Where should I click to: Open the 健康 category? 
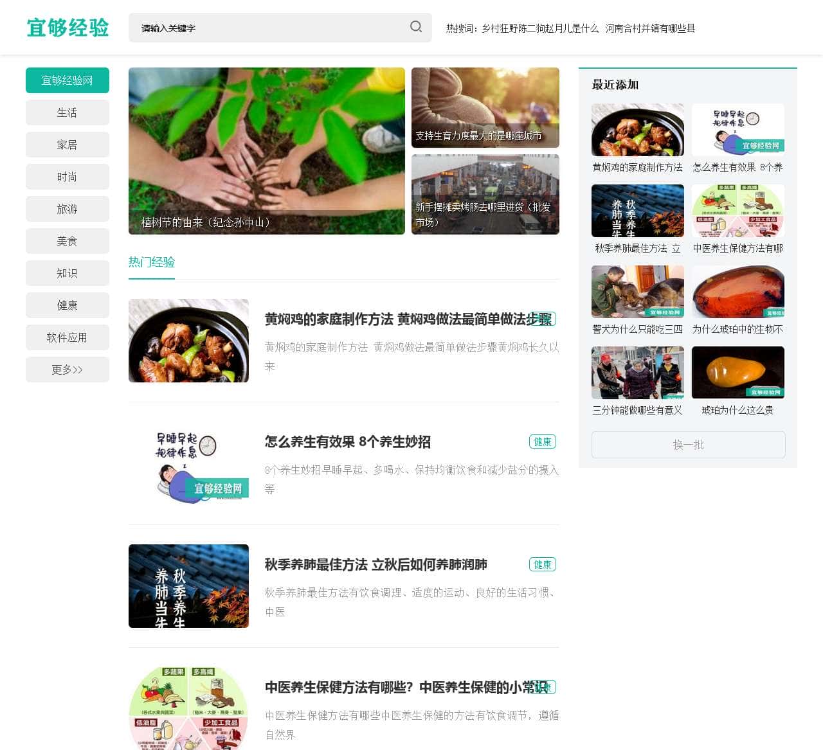pyautogui.click(x=68, y=305)
